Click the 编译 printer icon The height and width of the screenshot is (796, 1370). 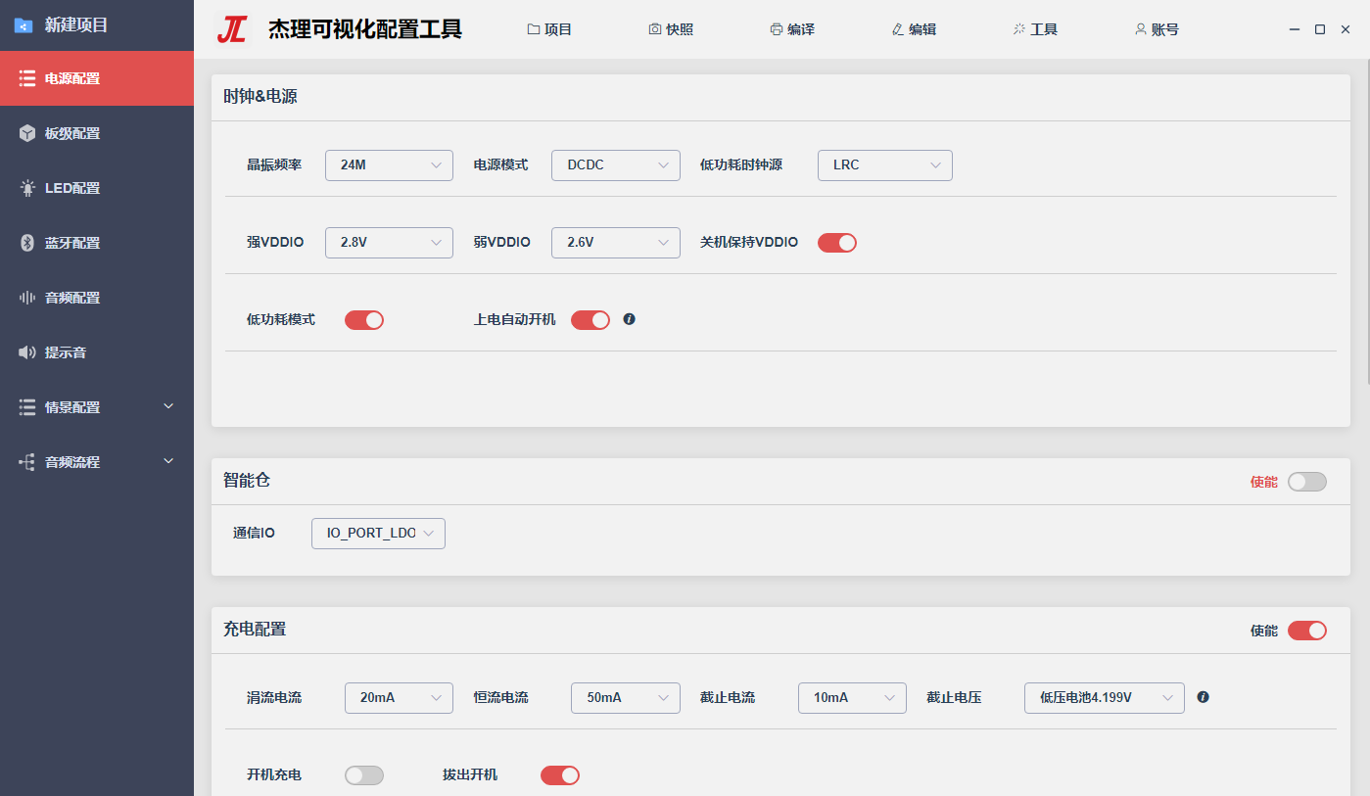[x=777, y=29]
